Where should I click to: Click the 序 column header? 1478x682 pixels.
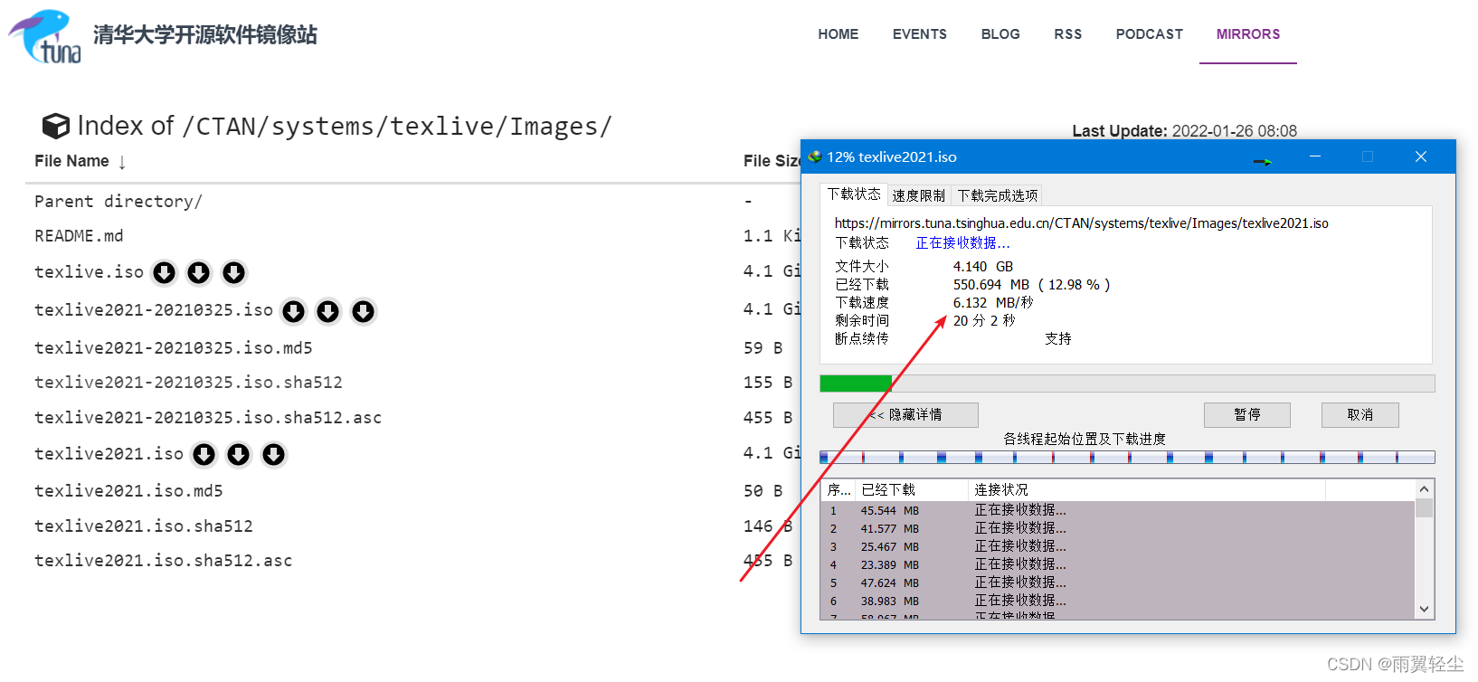point(838,490)
